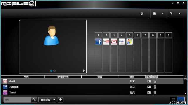The width and height of the screenshot is (188, 105).
Task: Click the question mark help icon
Action: (x=171, y=13)
